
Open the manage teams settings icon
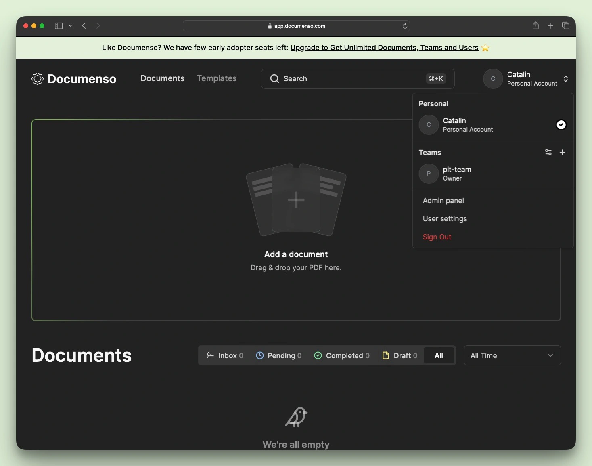pos(548,152)
